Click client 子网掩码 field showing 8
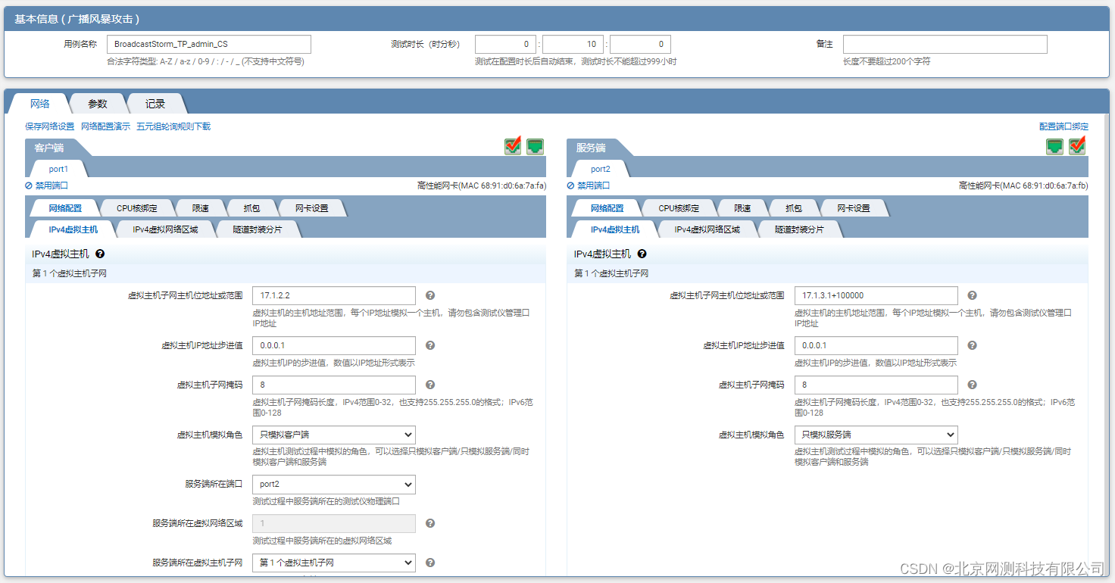Viewport: 1115px width, 583px height. point(334,385)
